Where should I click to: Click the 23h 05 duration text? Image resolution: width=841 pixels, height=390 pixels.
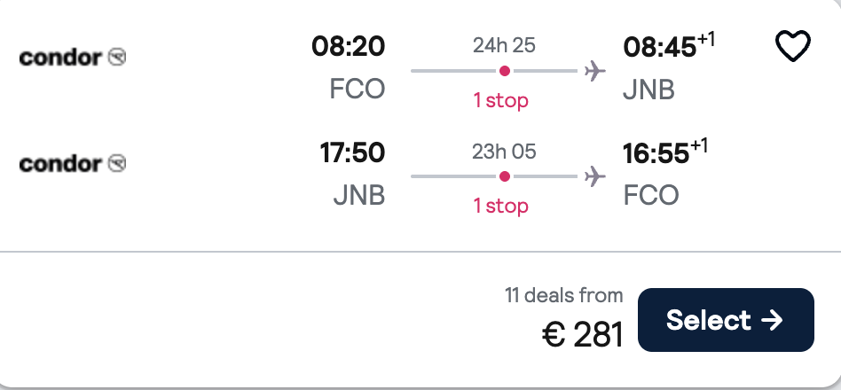point(504,152)
